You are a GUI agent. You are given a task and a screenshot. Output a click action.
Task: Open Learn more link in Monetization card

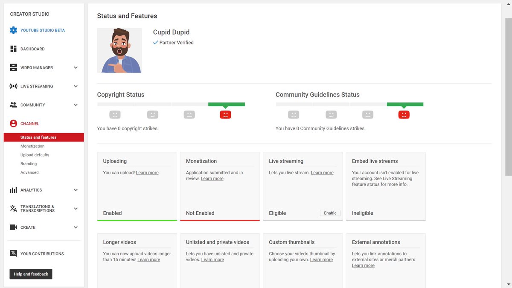pyautogui.click(x=212, y=179)
